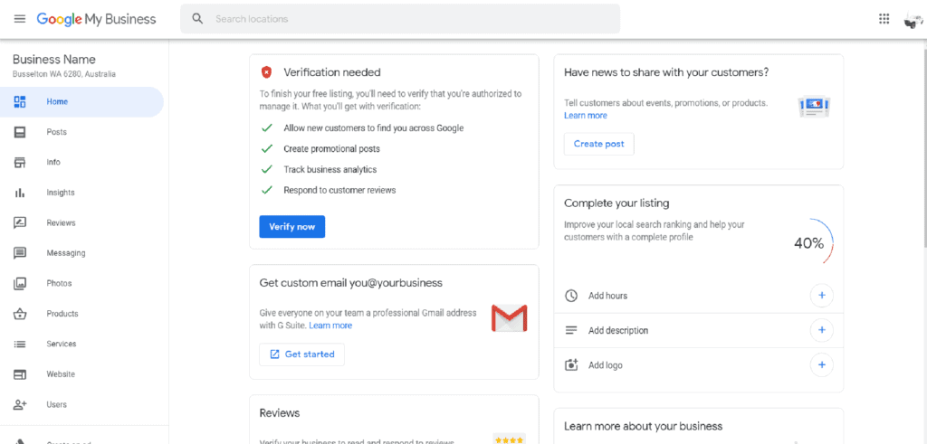Click the Info storefront icon
This screenshot has height=444, width=927.
[20, 163]
